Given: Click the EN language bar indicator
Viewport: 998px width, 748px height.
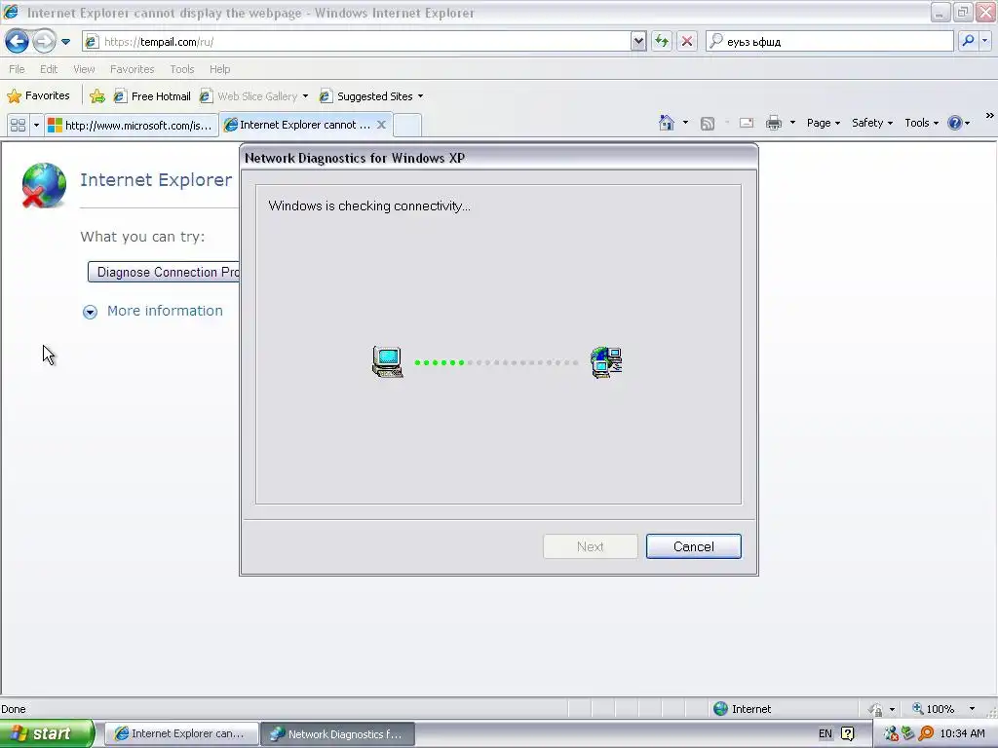Looking at the screenshot, I should [x=825, y=733].
